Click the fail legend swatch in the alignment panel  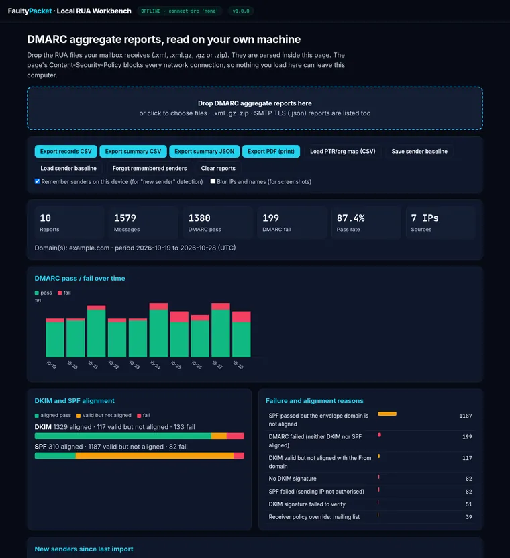[139, 415]
